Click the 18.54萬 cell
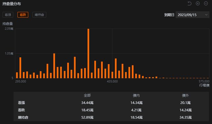Screen dimensions: 212x124 [136, 117]
